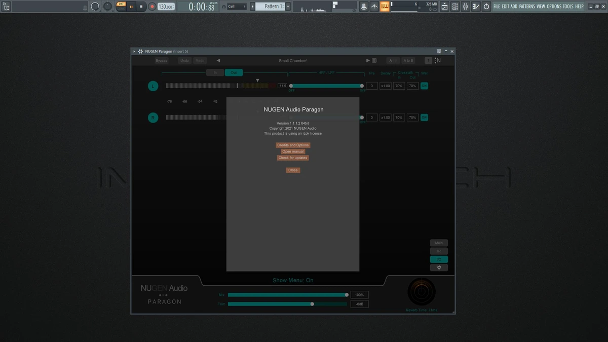
Task: Open the mixer icon
Action: coord(465,7)
